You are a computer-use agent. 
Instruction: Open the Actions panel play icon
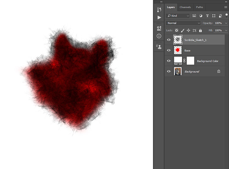pyautogui.click(x=159, y=17)
